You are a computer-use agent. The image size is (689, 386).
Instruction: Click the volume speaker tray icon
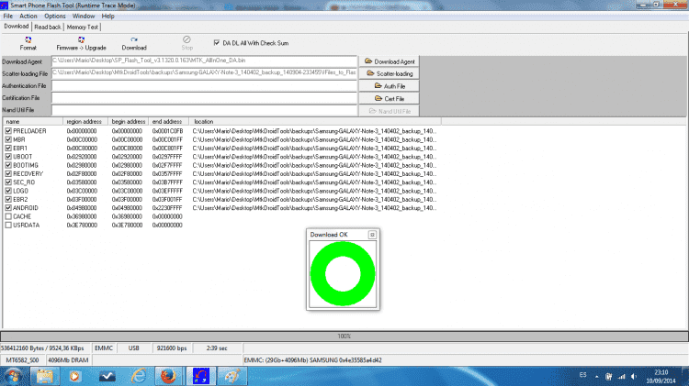click(634, 376)
